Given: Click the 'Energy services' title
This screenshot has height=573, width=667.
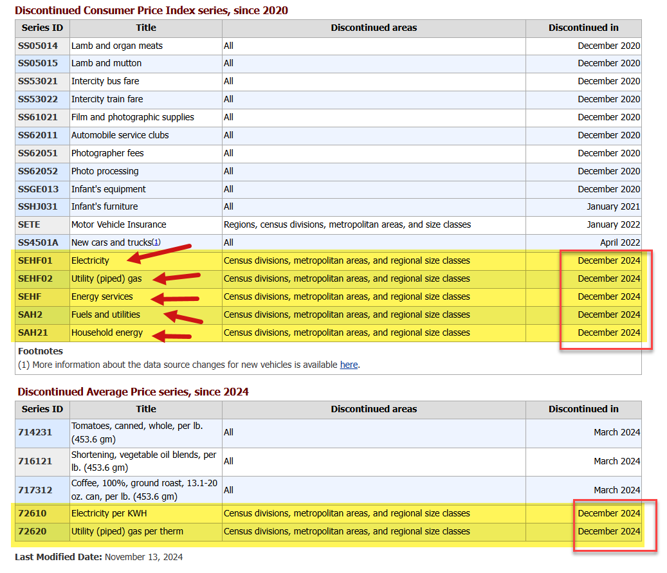Looking at the screenshot, I should tap(102, 296).
